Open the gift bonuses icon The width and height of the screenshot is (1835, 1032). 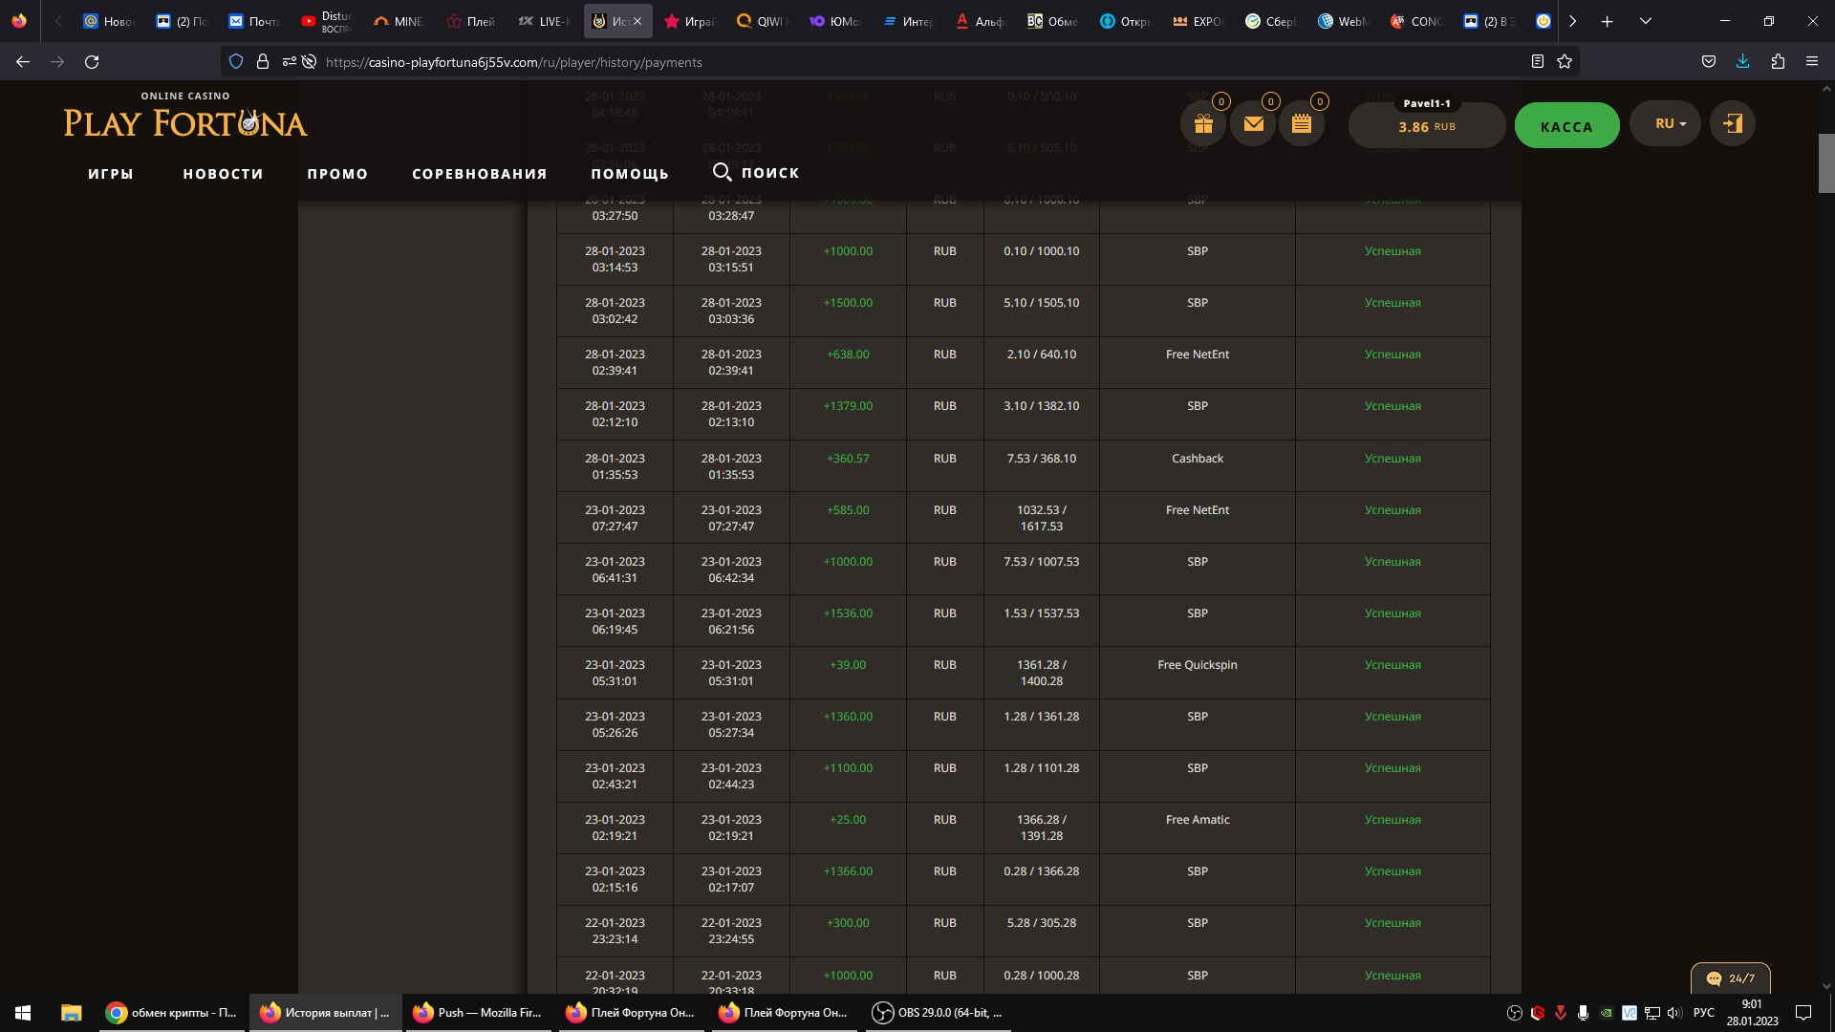pos(1203,124)
